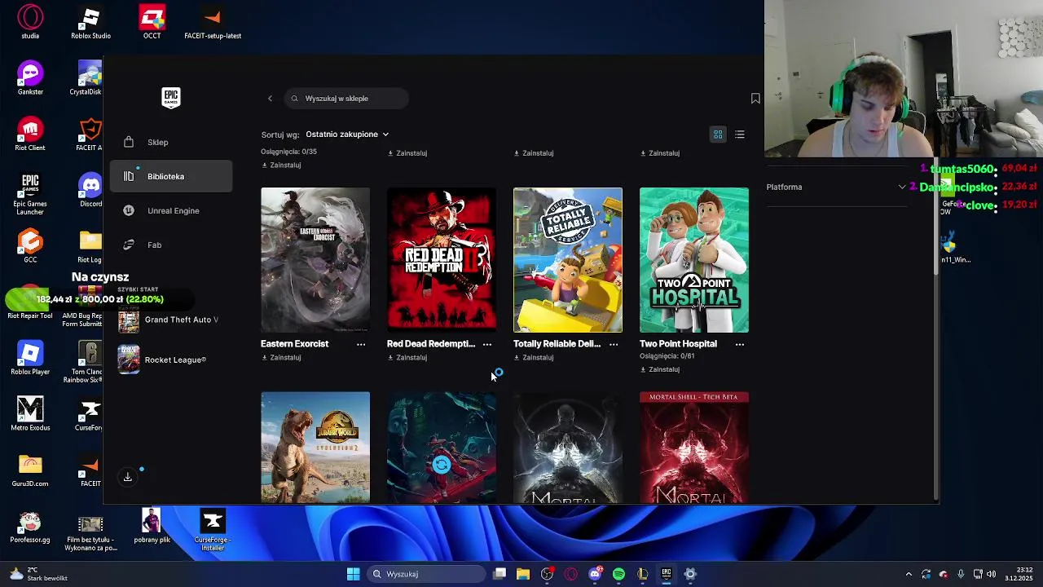Open CurseForge Installer desktop icon
Viewport: 1043px width, 587px height.
[x=213, y=530]
